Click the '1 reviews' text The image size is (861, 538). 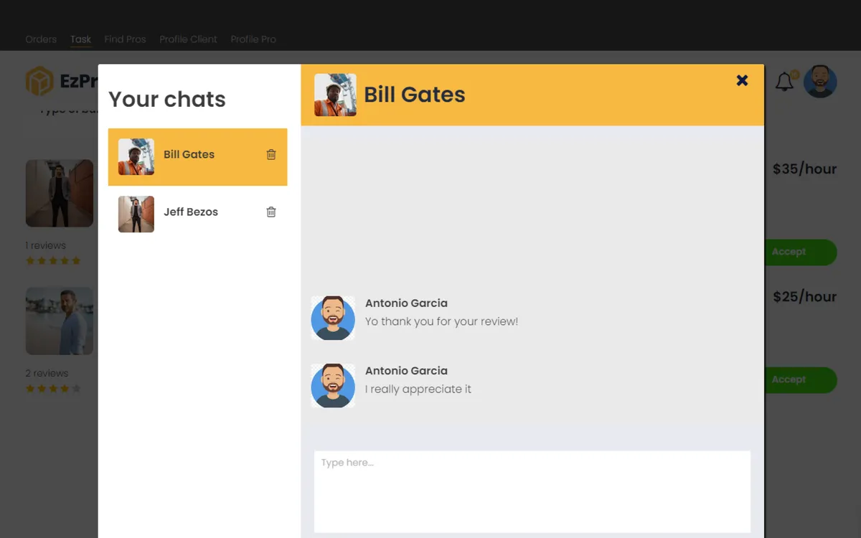(x=46, y=245)
